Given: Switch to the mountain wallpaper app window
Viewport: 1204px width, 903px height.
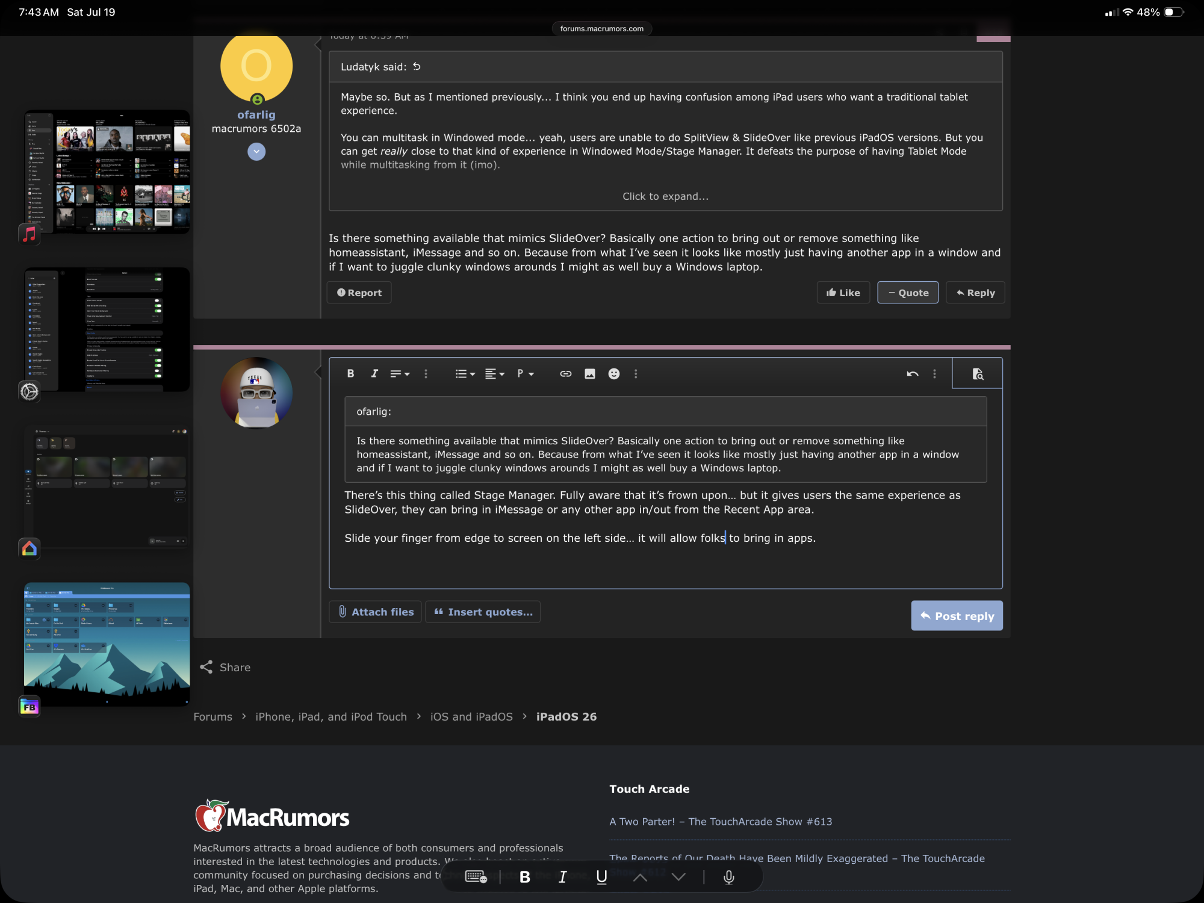Looking at the screenshot, I should (107, 644).
